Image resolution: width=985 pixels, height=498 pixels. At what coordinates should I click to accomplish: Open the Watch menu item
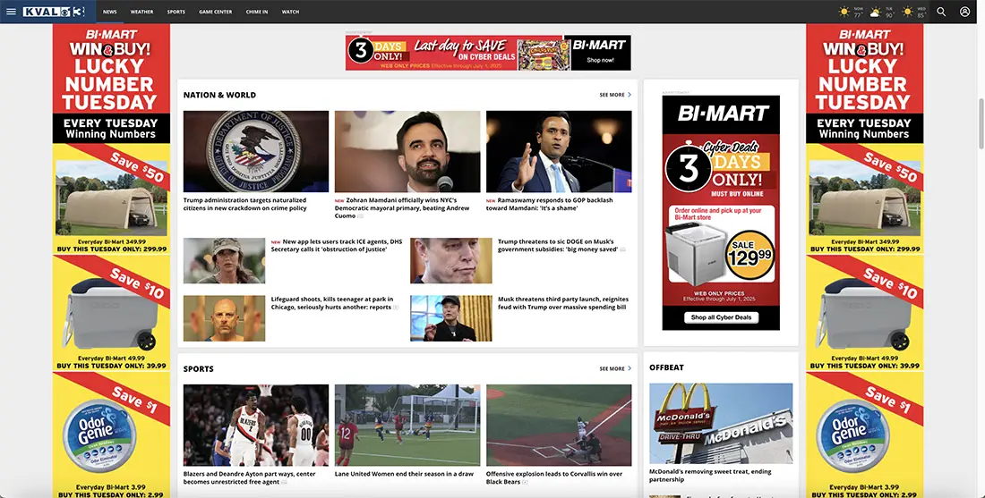tap(290, 12)
